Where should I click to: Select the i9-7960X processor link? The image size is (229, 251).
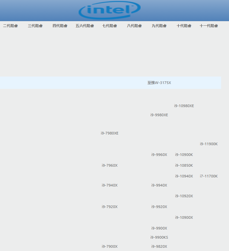point(110,165)
